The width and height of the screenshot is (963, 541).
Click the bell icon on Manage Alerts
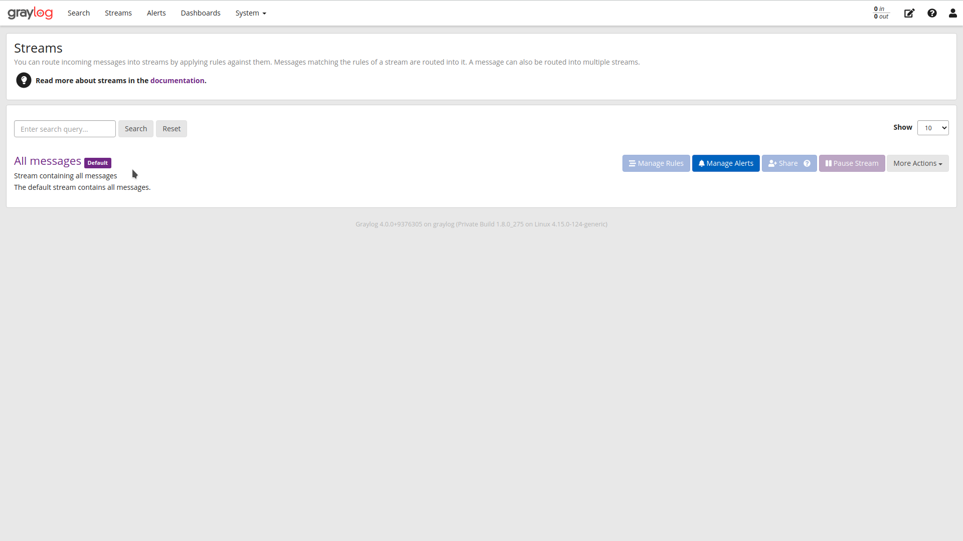701,163
